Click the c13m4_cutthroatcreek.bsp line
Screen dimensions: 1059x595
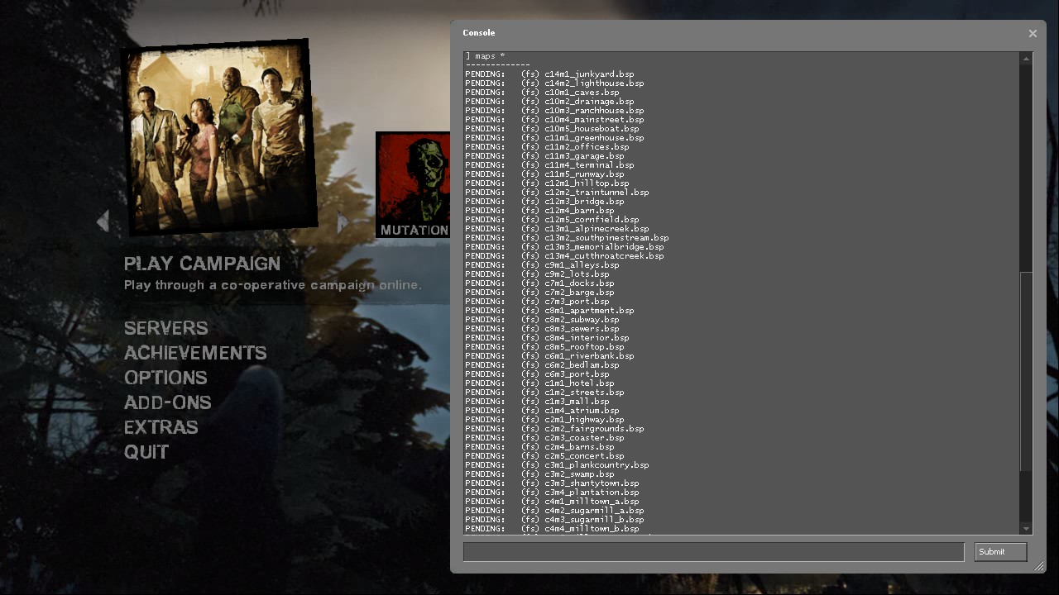coord(564,256)
